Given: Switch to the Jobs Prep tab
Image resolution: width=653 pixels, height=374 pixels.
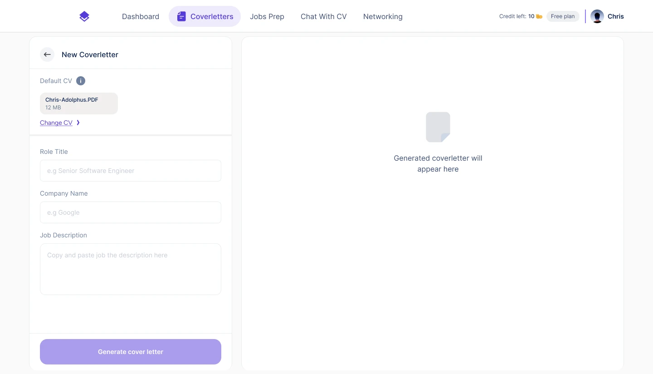Looking at the screenshot, I should 267,16.
